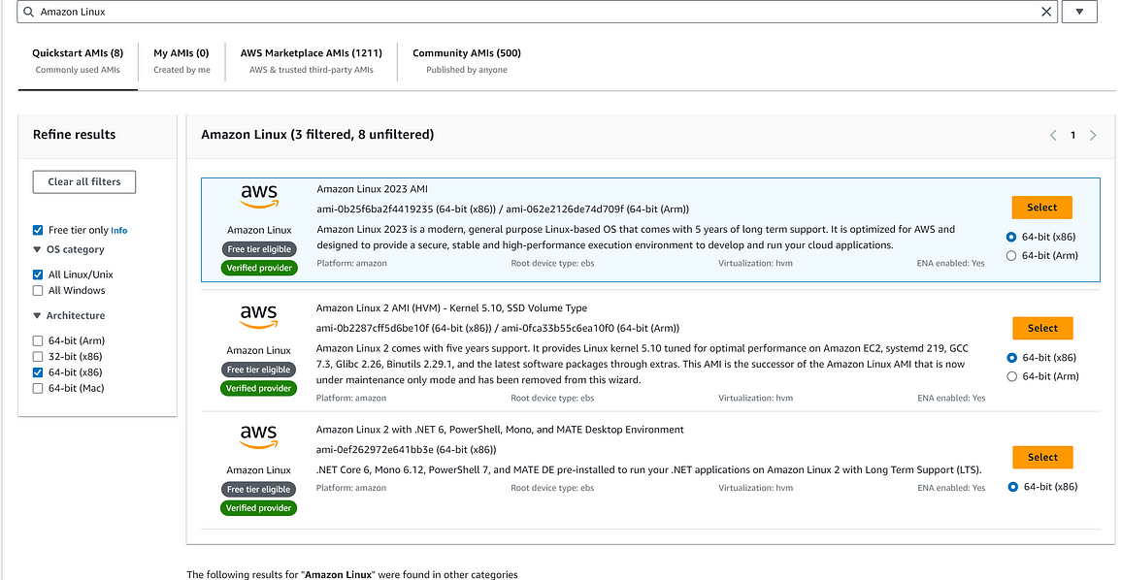Click Clear all filters button

point(84,181)
